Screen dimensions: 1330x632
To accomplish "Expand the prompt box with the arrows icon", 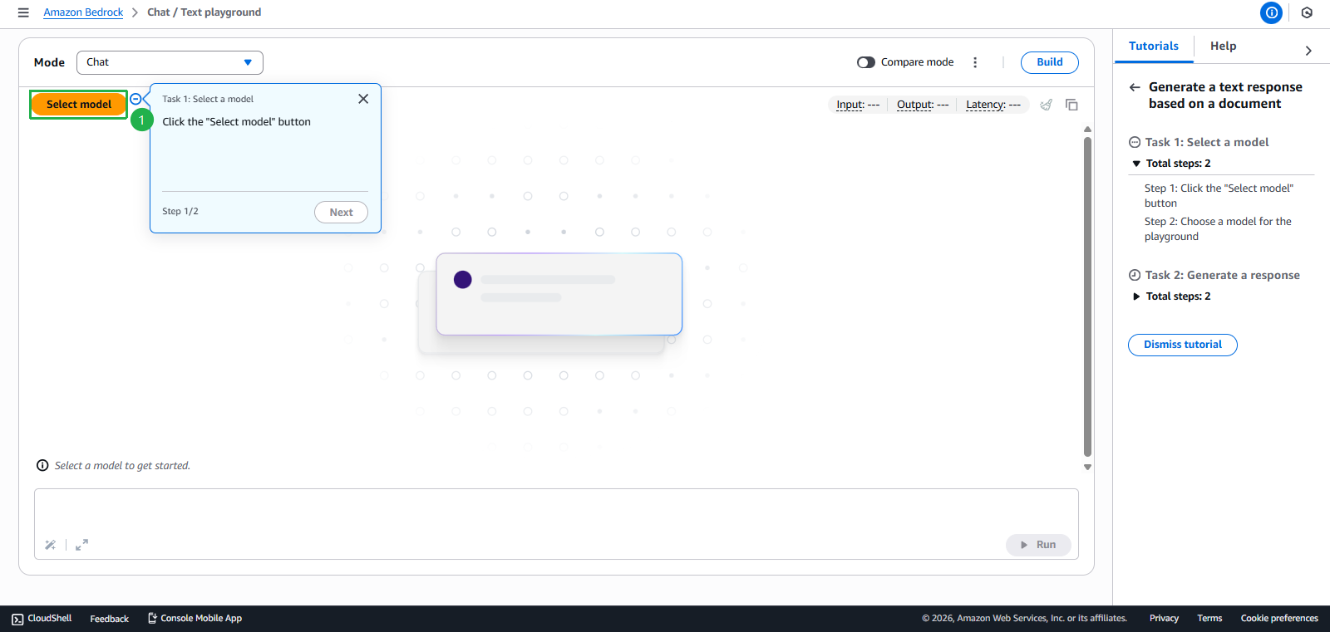I will [x=81, y=545].
